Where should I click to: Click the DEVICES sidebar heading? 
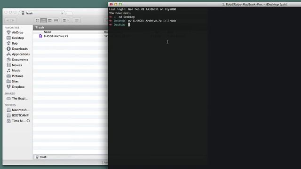pos(10,105)
